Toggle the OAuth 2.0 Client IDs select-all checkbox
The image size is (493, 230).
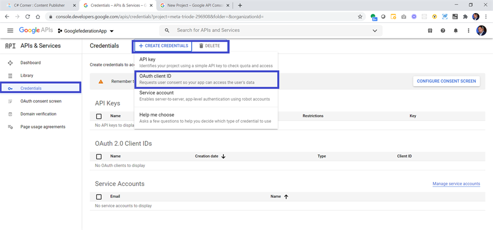[x=99, y=156]
